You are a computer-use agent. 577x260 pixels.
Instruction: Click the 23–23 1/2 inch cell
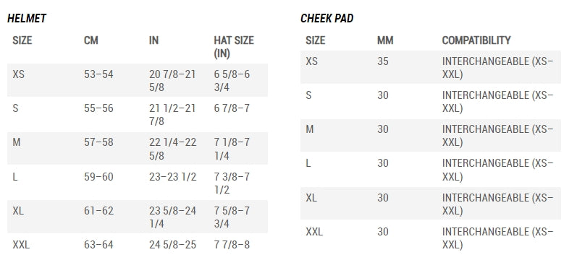[172, 177]
